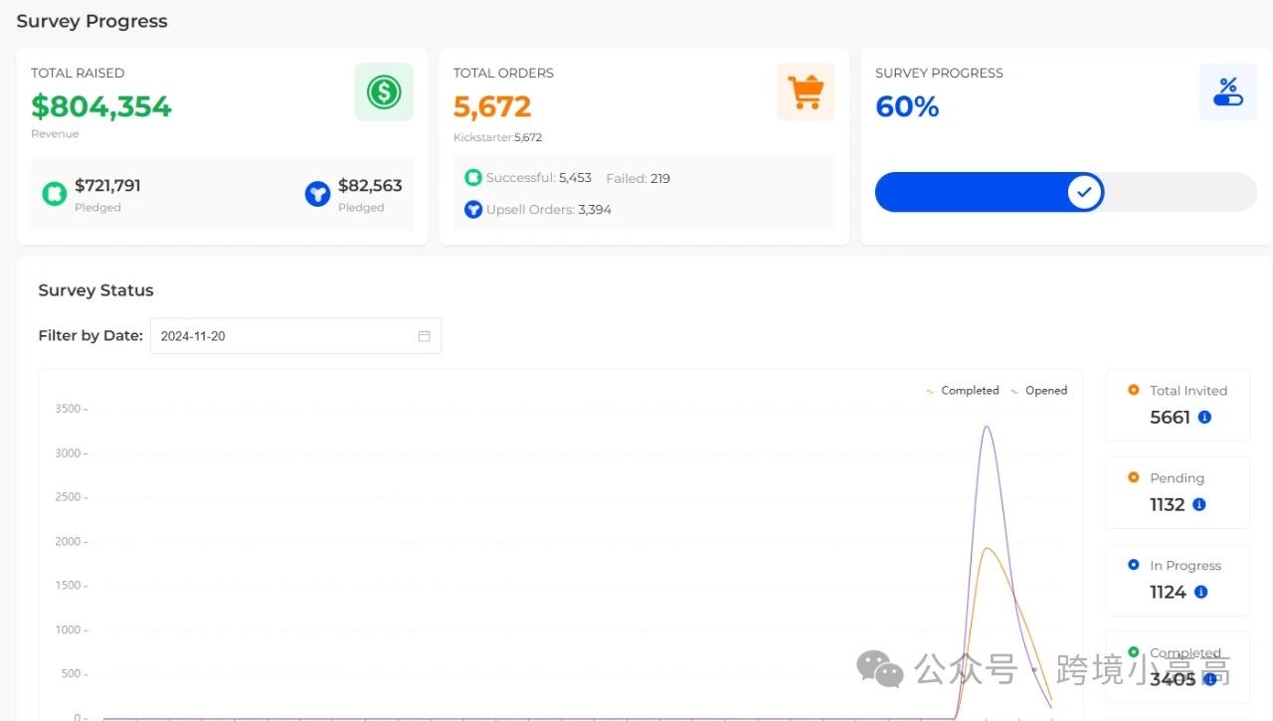Click the 'Failed: 219' text

click(x=637, y=179)
